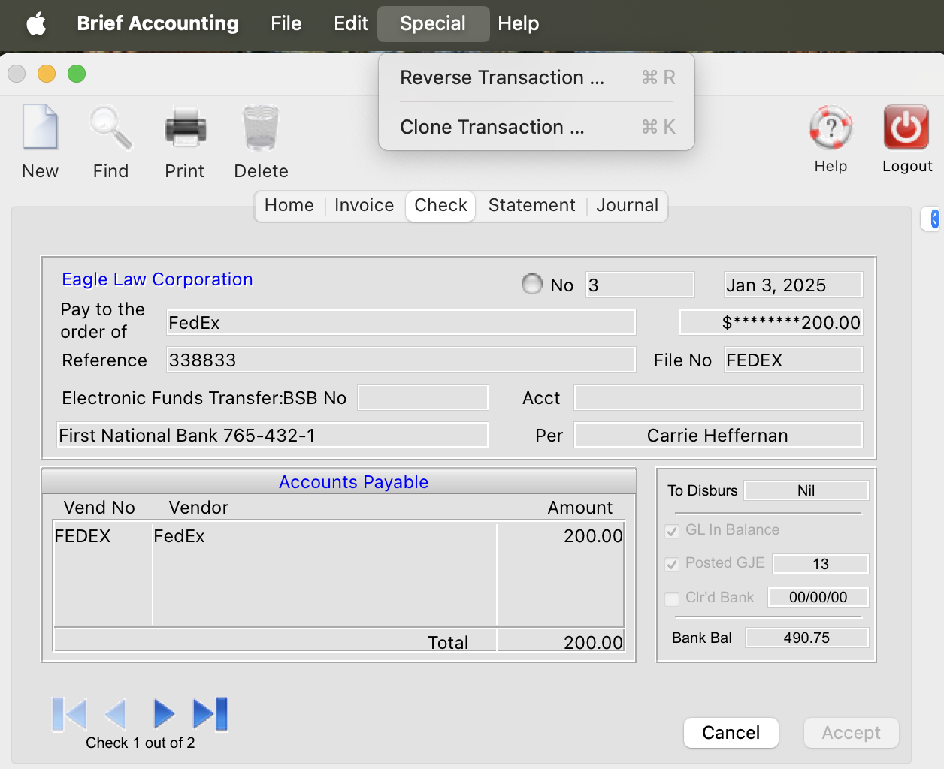The height and width of the screenshot is (769, 944).
Task: Click Bank Bal value 490.75
Action: 806,638
